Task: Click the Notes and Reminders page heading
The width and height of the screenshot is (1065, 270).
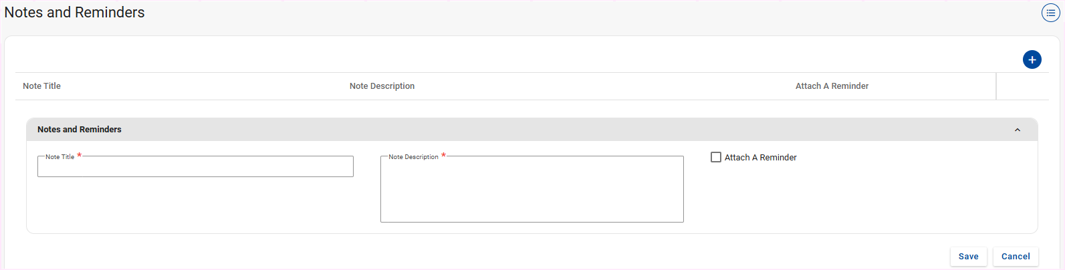Action: [x=74, y=13]
